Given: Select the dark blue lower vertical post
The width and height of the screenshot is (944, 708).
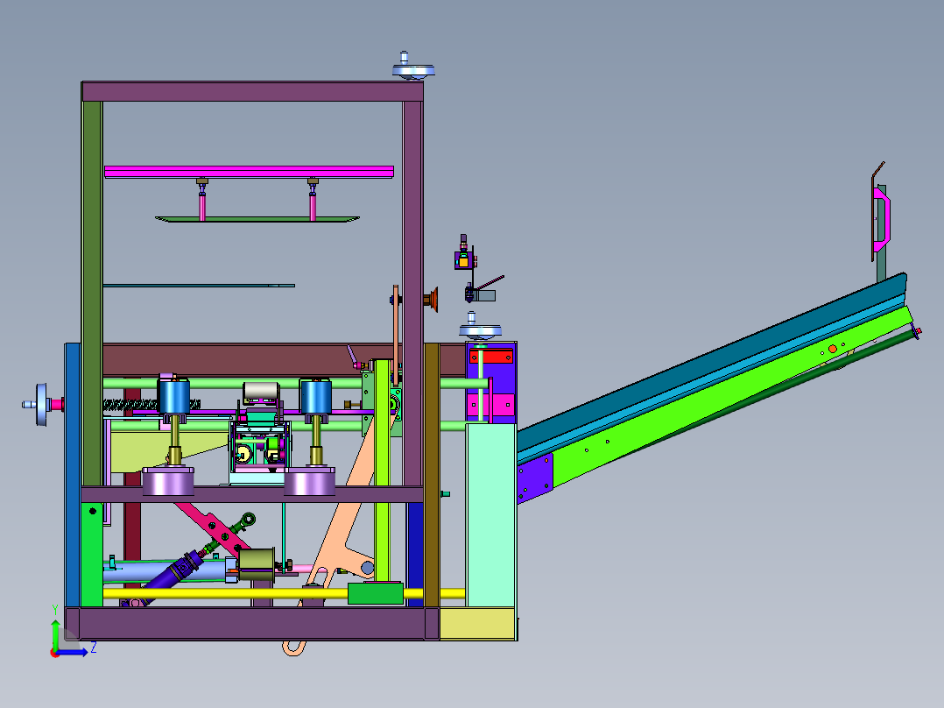Looking at the screenshot, I should pos(415,555).
